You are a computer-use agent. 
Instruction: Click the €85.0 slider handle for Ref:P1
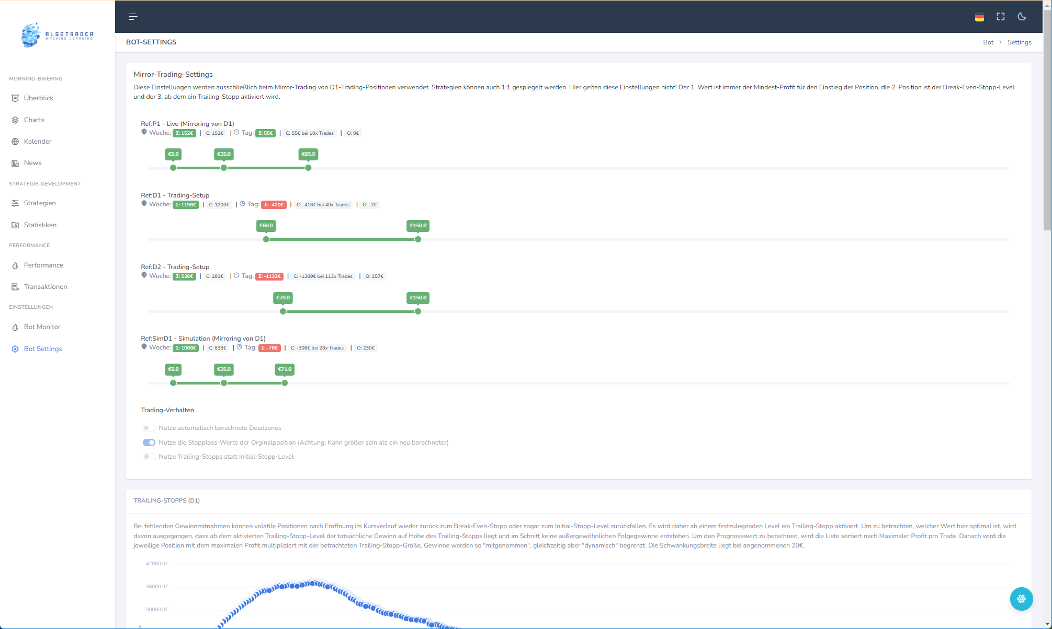pyautogui.click(x=308, y=168)
